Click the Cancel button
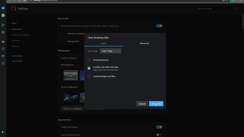 click(x=142, y=104)
